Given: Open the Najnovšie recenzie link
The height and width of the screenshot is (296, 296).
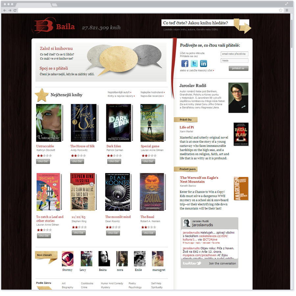Looking at the screenshot, I should (x=152, y=96).
